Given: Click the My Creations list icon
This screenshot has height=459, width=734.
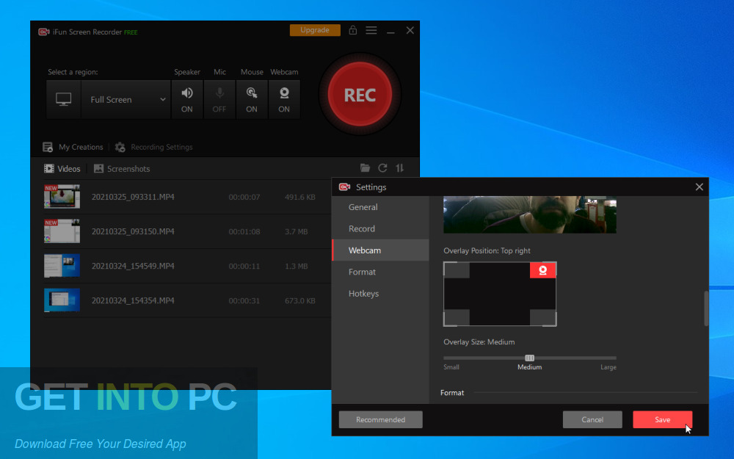Looking at the screenshot, I should [48, 147].
